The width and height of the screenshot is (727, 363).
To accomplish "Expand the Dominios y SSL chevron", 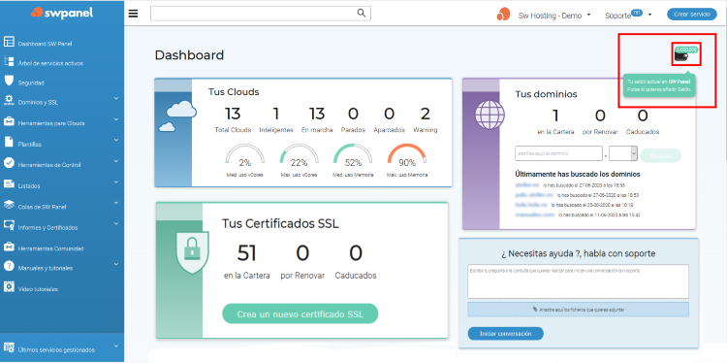I will tap(116, 98).
